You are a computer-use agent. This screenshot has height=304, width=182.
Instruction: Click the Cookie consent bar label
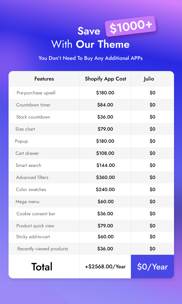pyautogui.click(x=36, y=214)
